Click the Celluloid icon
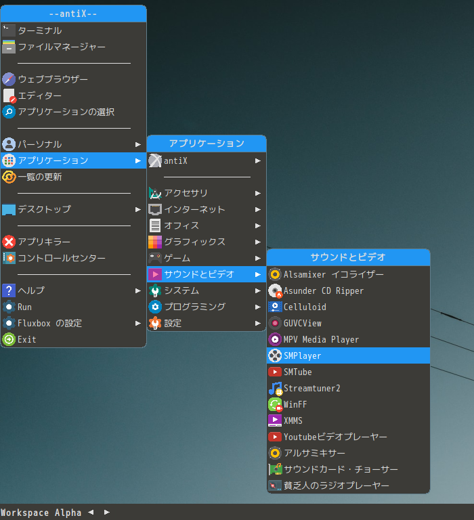The image size is (474, 520). 275,307
